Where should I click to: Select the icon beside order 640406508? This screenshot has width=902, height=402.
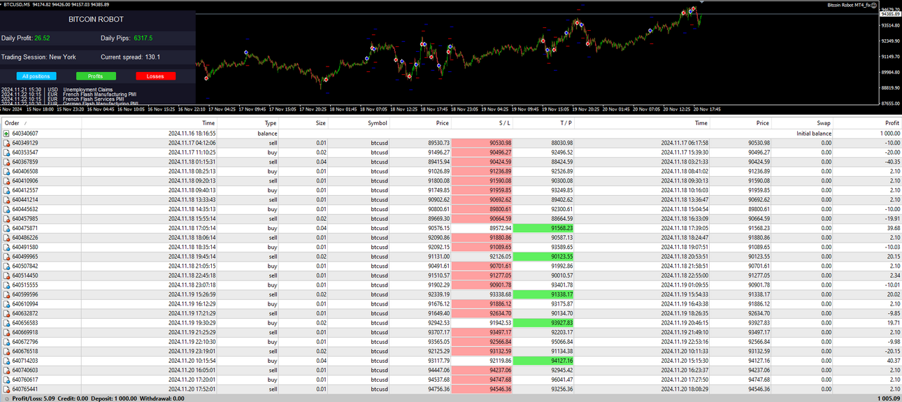click(x=6, y=171)
